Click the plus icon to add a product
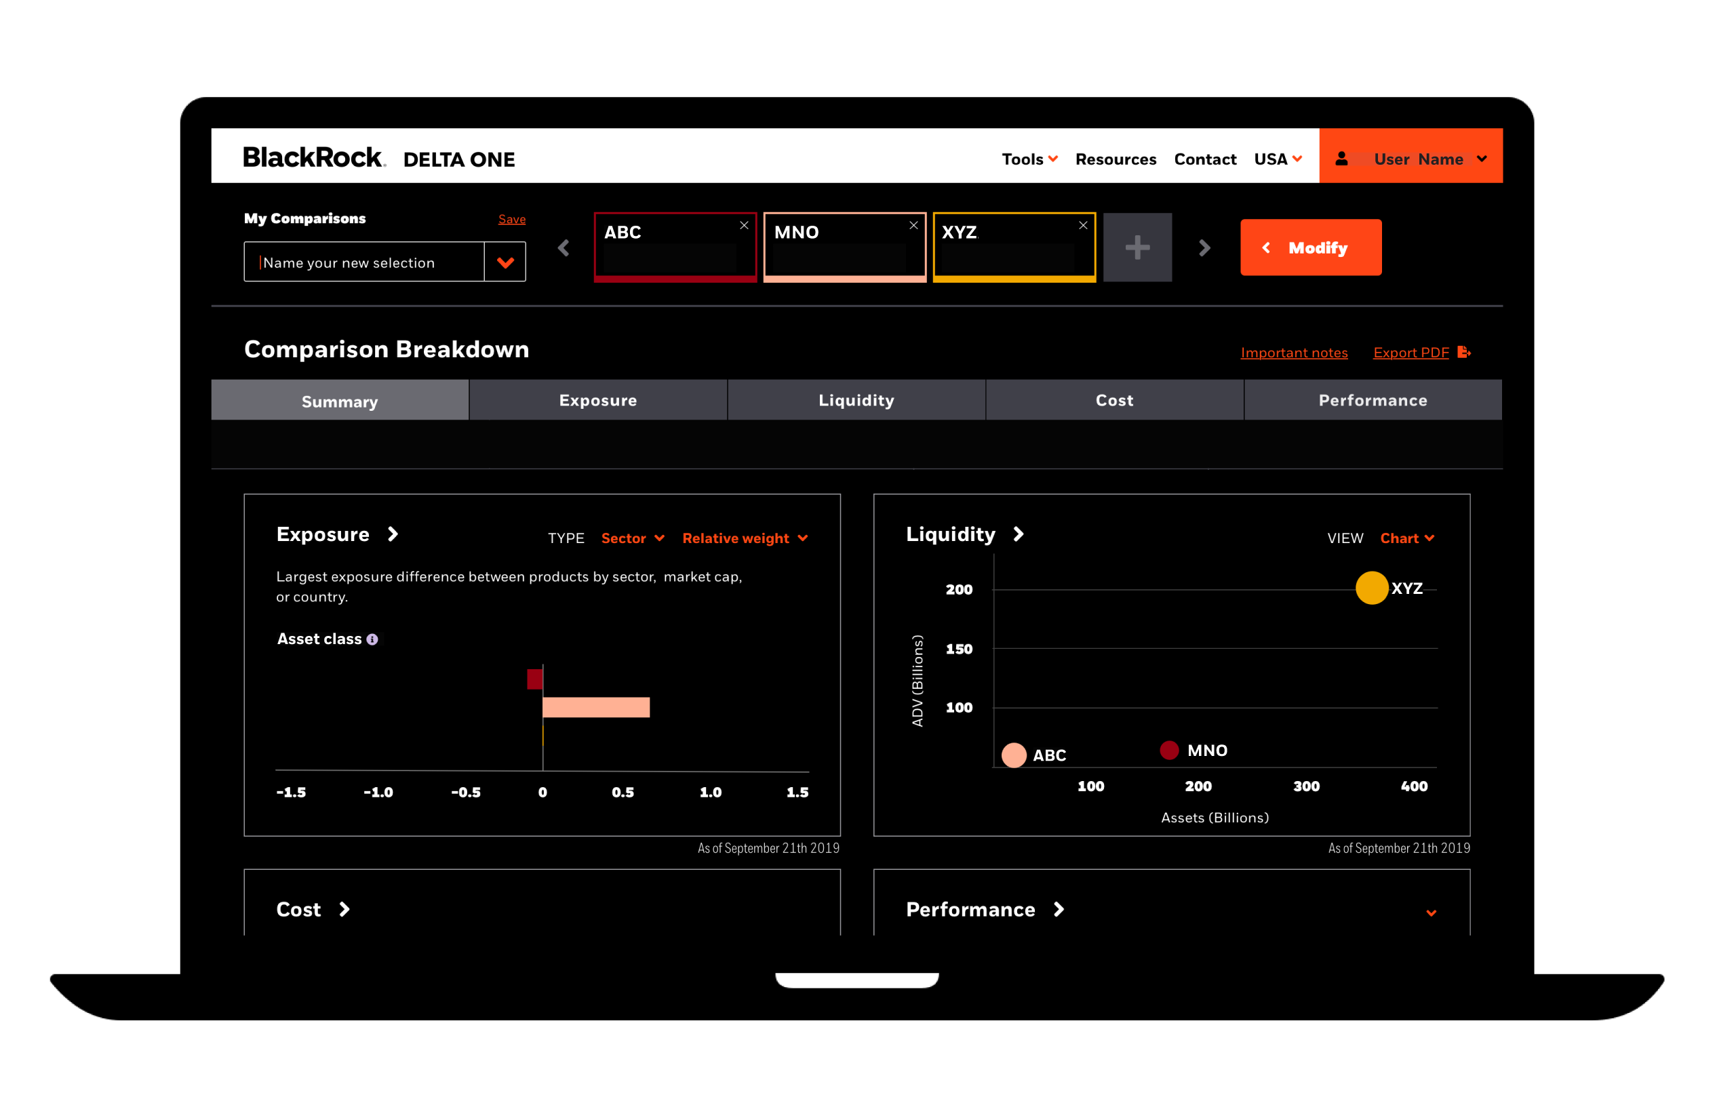1715x1118 pixels. coord(1137,247)
